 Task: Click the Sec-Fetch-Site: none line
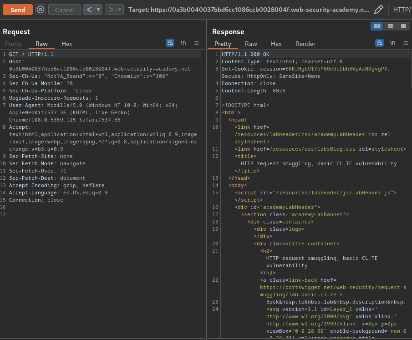pyautogui.click(x=41, y=156)
